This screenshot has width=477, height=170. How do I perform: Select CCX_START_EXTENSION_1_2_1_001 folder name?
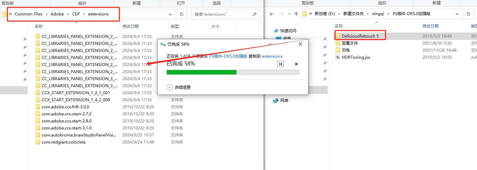(x=76, y=93)
